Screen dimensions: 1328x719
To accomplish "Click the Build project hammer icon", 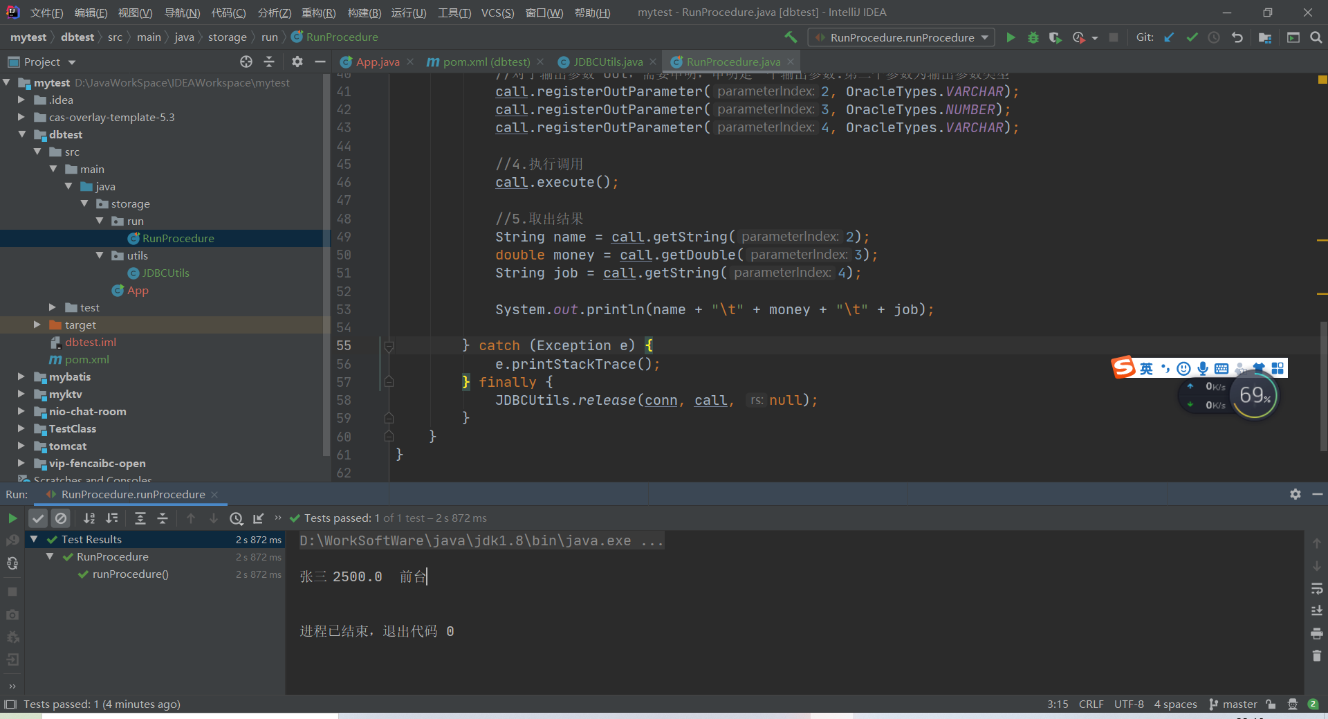I will (x=791, y=37).
